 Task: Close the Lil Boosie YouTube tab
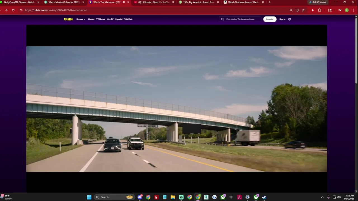click(173, 2)
